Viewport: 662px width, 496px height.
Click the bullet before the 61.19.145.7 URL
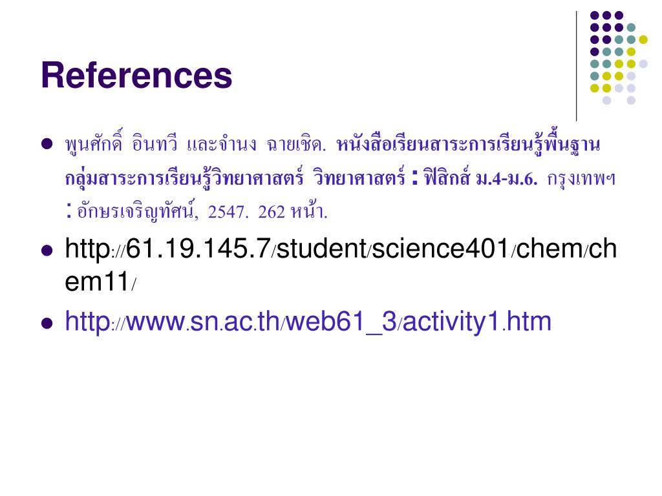click(47, 251)
